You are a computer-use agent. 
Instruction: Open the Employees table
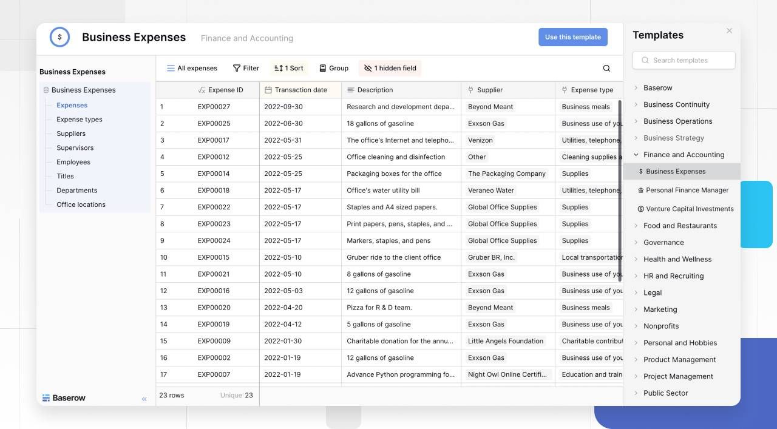(x=73, y=162)
